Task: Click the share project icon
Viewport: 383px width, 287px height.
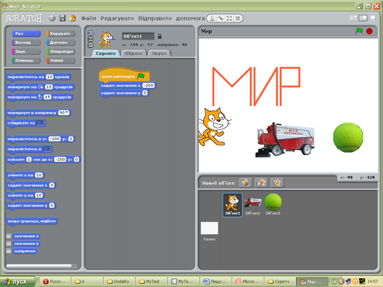Action: 72,18
